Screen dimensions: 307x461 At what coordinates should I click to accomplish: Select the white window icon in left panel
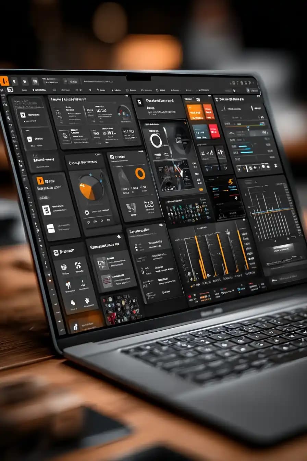pos(51,228)
